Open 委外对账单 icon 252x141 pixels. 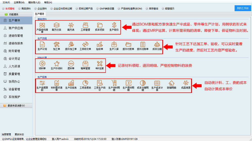pyautogui.click(x=143, y=44)
